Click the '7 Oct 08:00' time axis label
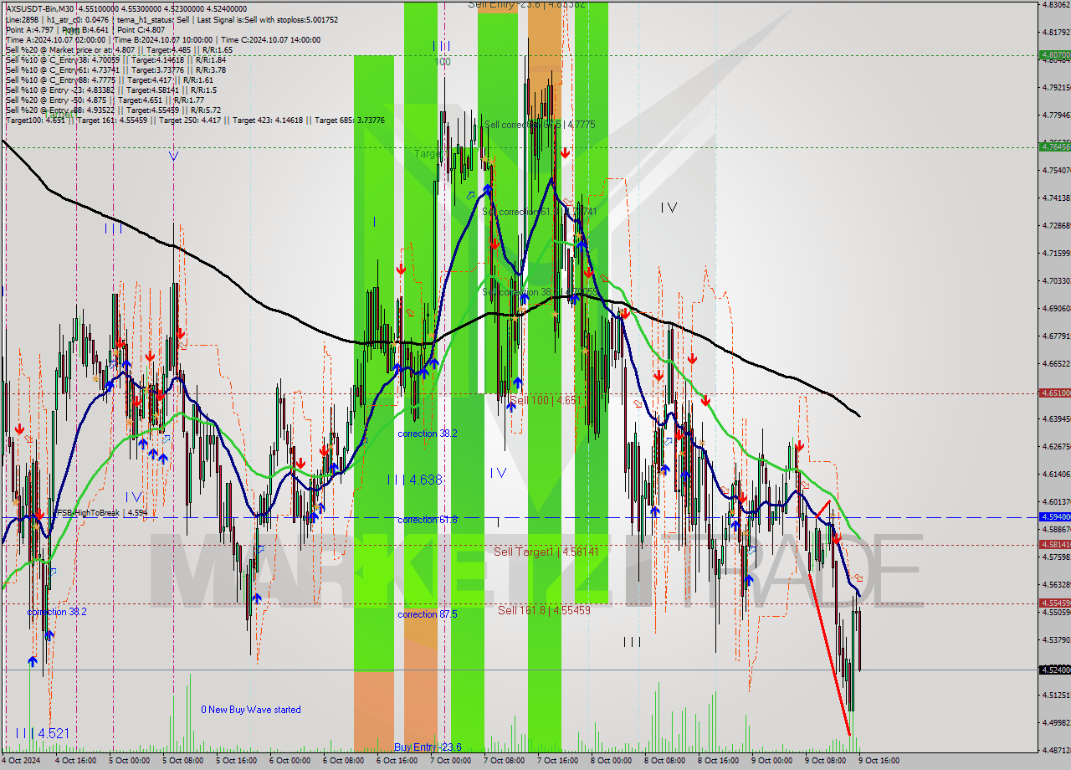The image size is (1071, 770). [504, 761]
